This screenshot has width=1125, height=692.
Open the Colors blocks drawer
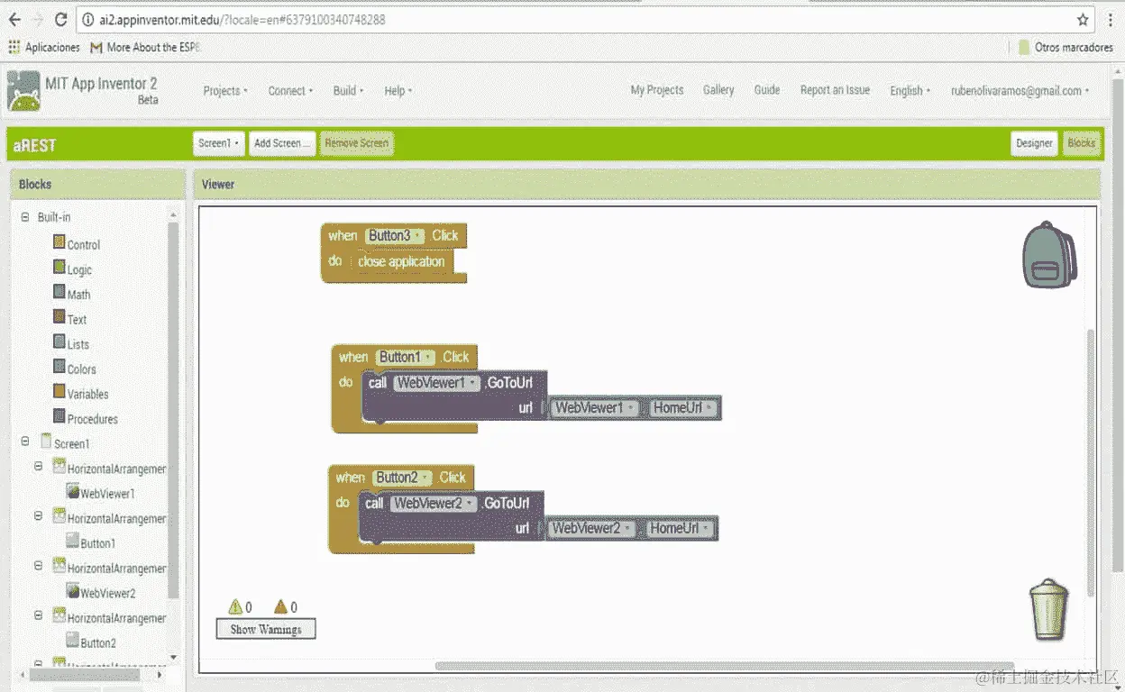[x=80, y=369]
